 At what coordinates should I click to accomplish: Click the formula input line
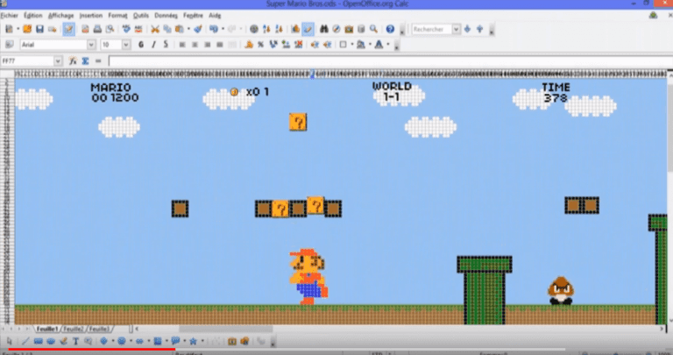tap(390, 61)
